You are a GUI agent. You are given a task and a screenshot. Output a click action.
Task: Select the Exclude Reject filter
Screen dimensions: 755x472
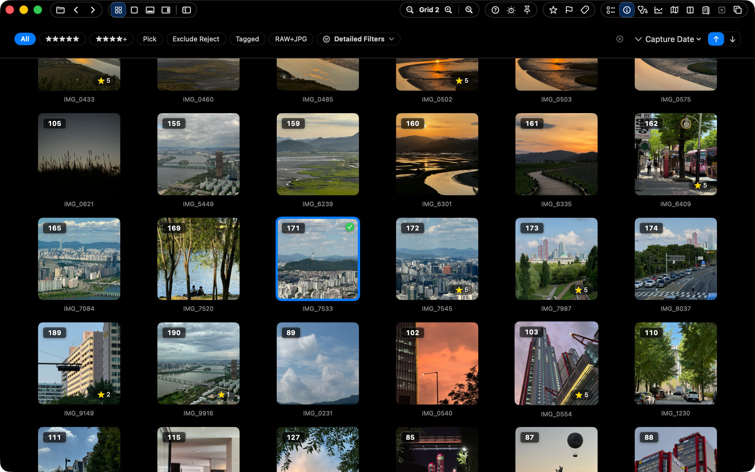coord(196,39)
